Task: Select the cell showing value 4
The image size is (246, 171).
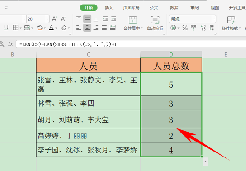Action: (x=171, y=150)
